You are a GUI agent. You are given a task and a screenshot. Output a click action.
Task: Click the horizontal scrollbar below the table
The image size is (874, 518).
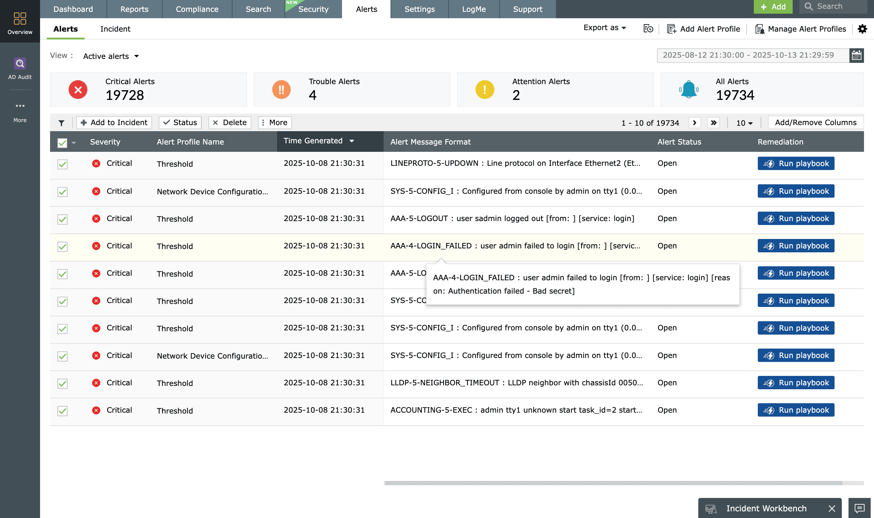(x=613, y=483)
